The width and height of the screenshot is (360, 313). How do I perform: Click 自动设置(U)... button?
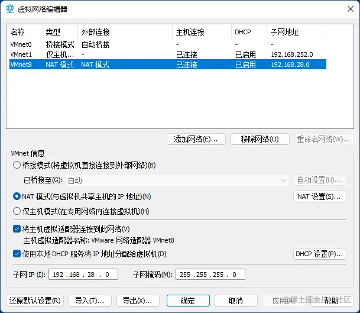point(320,180)
